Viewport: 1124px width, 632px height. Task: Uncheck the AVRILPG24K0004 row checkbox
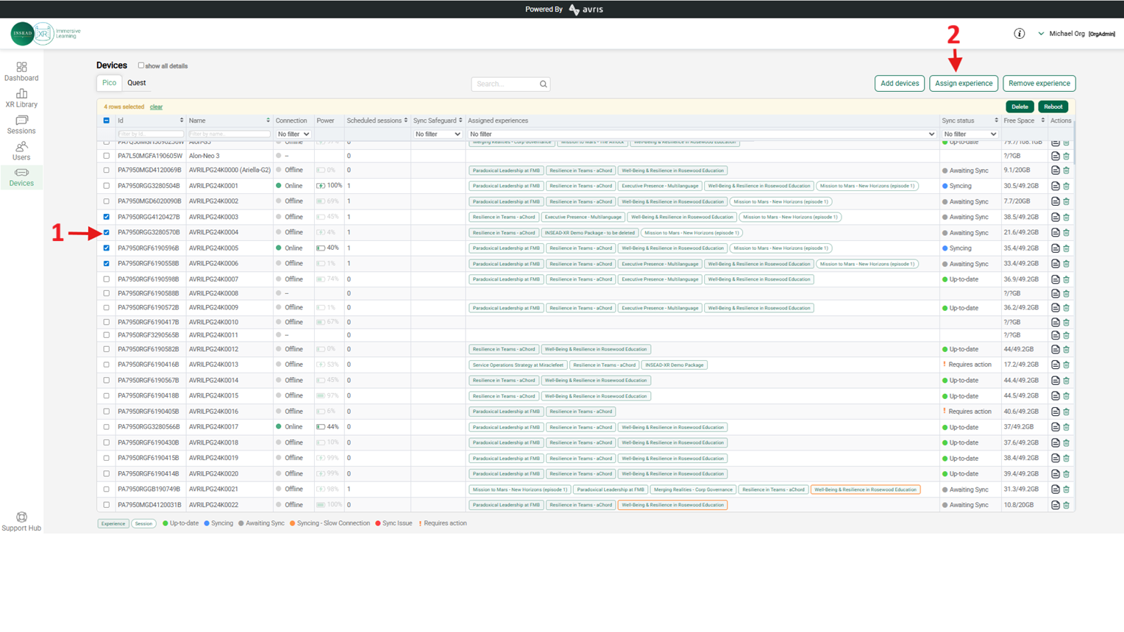[x=107, y=232]
